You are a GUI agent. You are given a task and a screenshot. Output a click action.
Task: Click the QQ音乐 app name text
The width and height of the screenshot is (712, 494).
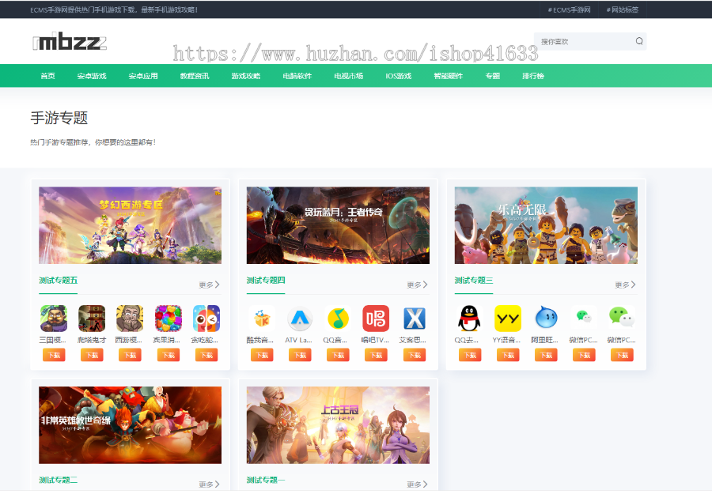336,340
